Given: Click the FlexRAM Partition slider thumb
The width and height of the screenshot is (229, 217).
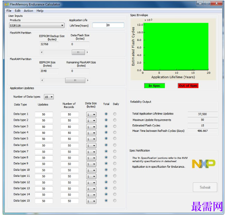Looking at the screenshot, I should point(75,80).
